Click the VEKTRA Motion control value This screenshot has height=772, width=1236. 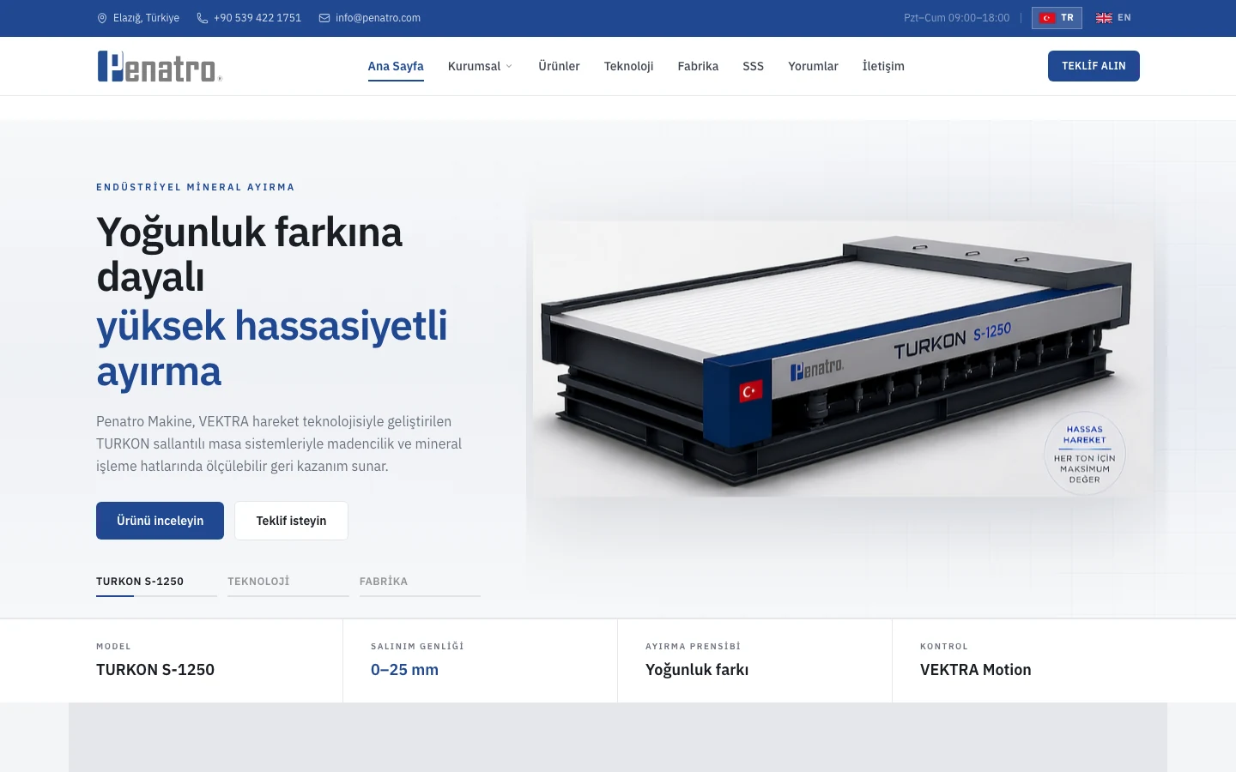point(975,670)
